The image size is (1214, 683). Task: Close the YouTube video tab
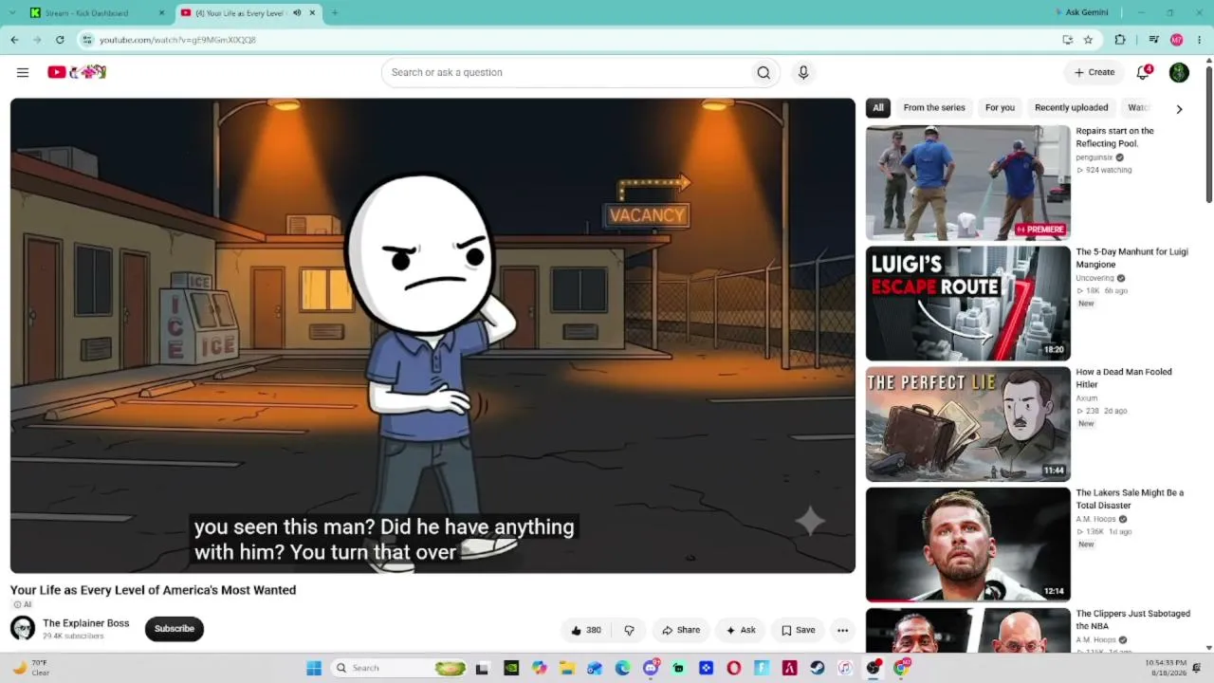coord(312,13)
